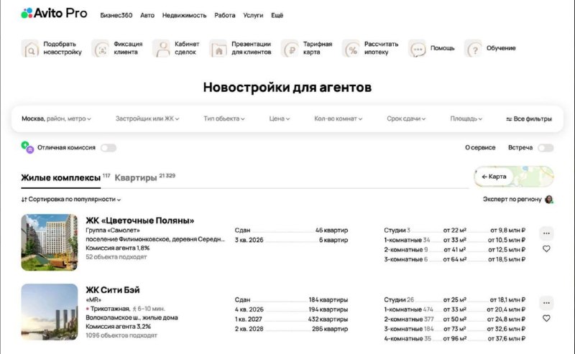Click Комиссия агента 1,8% text
Screen dimensions: 575x354
coord(118,248)
